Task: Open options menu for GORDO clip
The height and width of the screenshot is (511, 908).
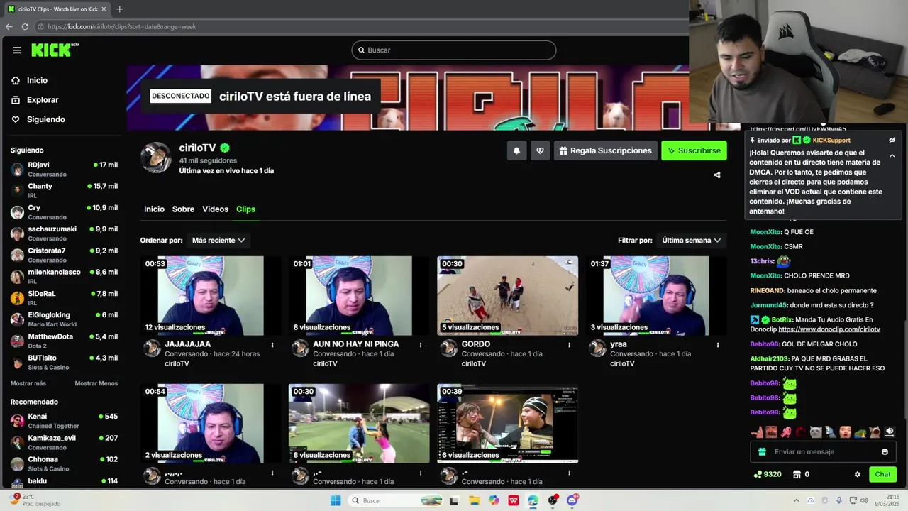Action: point(569,345)
